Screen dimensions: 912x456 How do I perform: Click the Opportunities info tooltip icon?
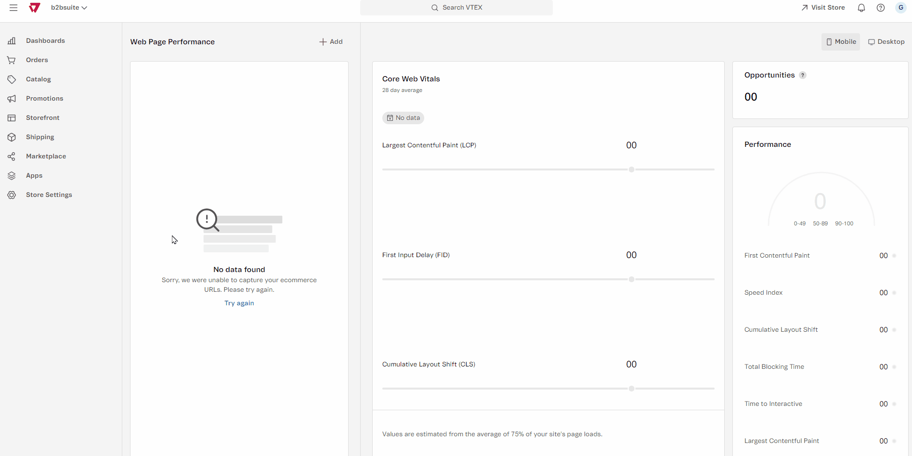[803, 75]
